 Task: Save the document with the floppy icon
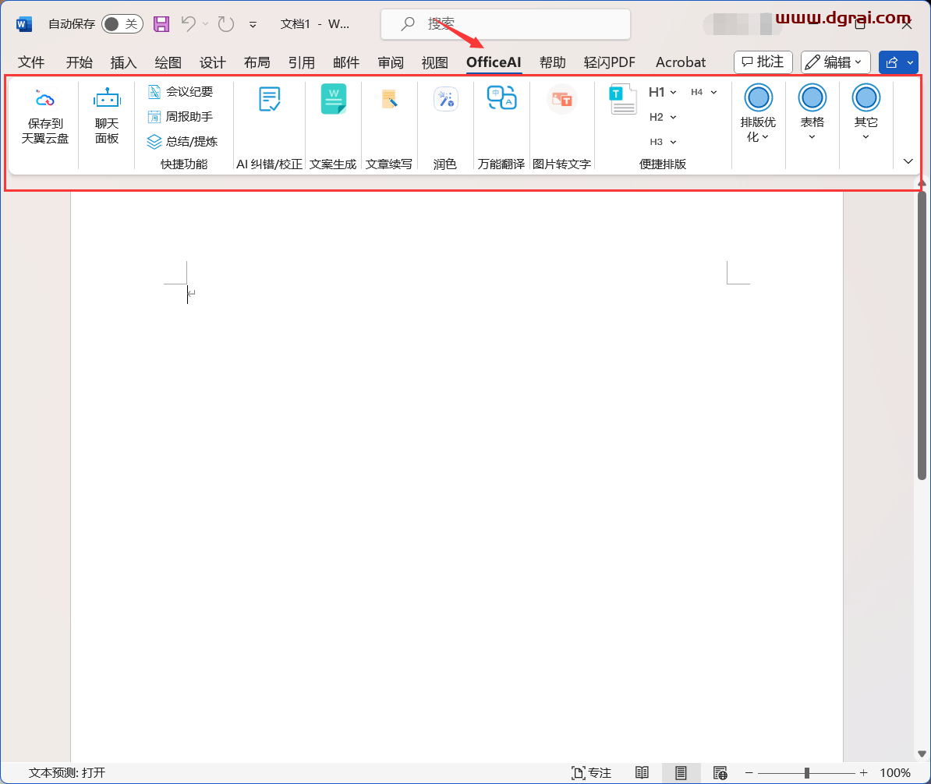(161, 23)
